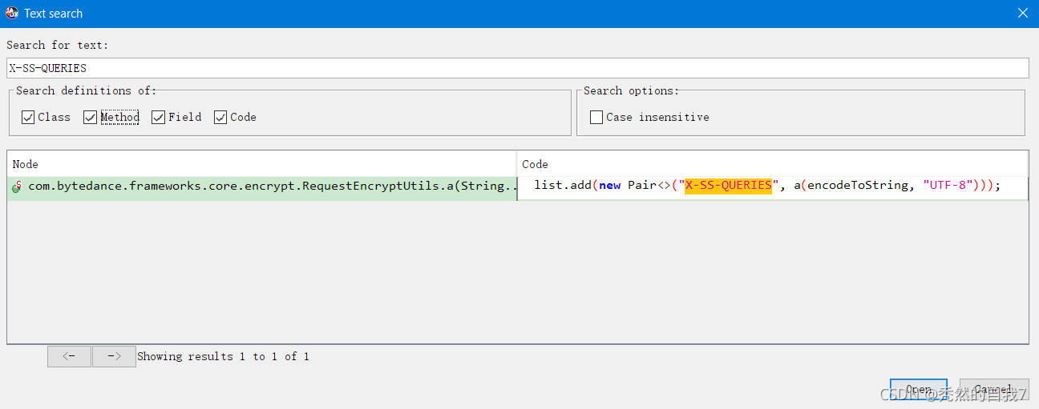
Task: Click the Node column header
Action: 262,164
